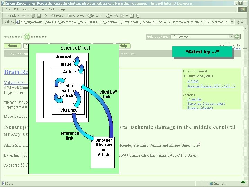Click the Pages 55-60 text
The height and width of the screenshot is (187, 249).
(x=14, y=92)
